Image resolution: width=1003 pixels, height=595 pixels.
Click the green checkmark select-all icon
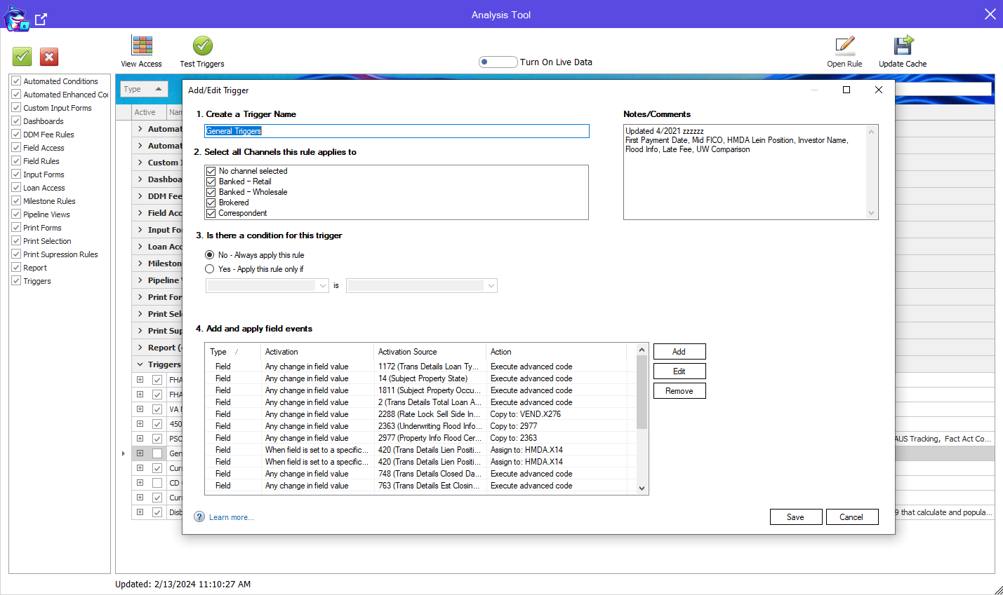[x=22, y=57]
